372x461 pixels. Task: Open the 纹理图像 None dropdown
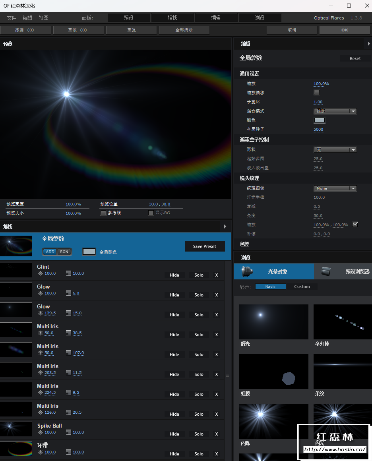tap(335, 188)
